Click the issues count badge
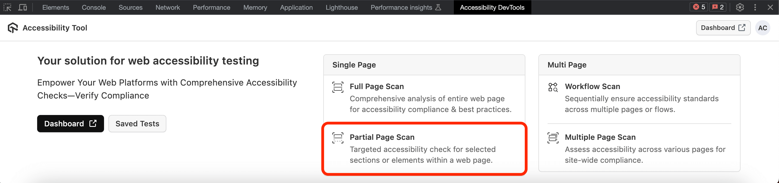This screenshot has width=779, height=183. (717, 7)
